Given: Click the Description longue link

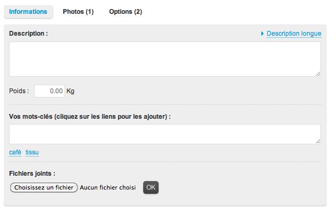Looking at the screenshot, I should pyautogui.click(x=294, y=34).
